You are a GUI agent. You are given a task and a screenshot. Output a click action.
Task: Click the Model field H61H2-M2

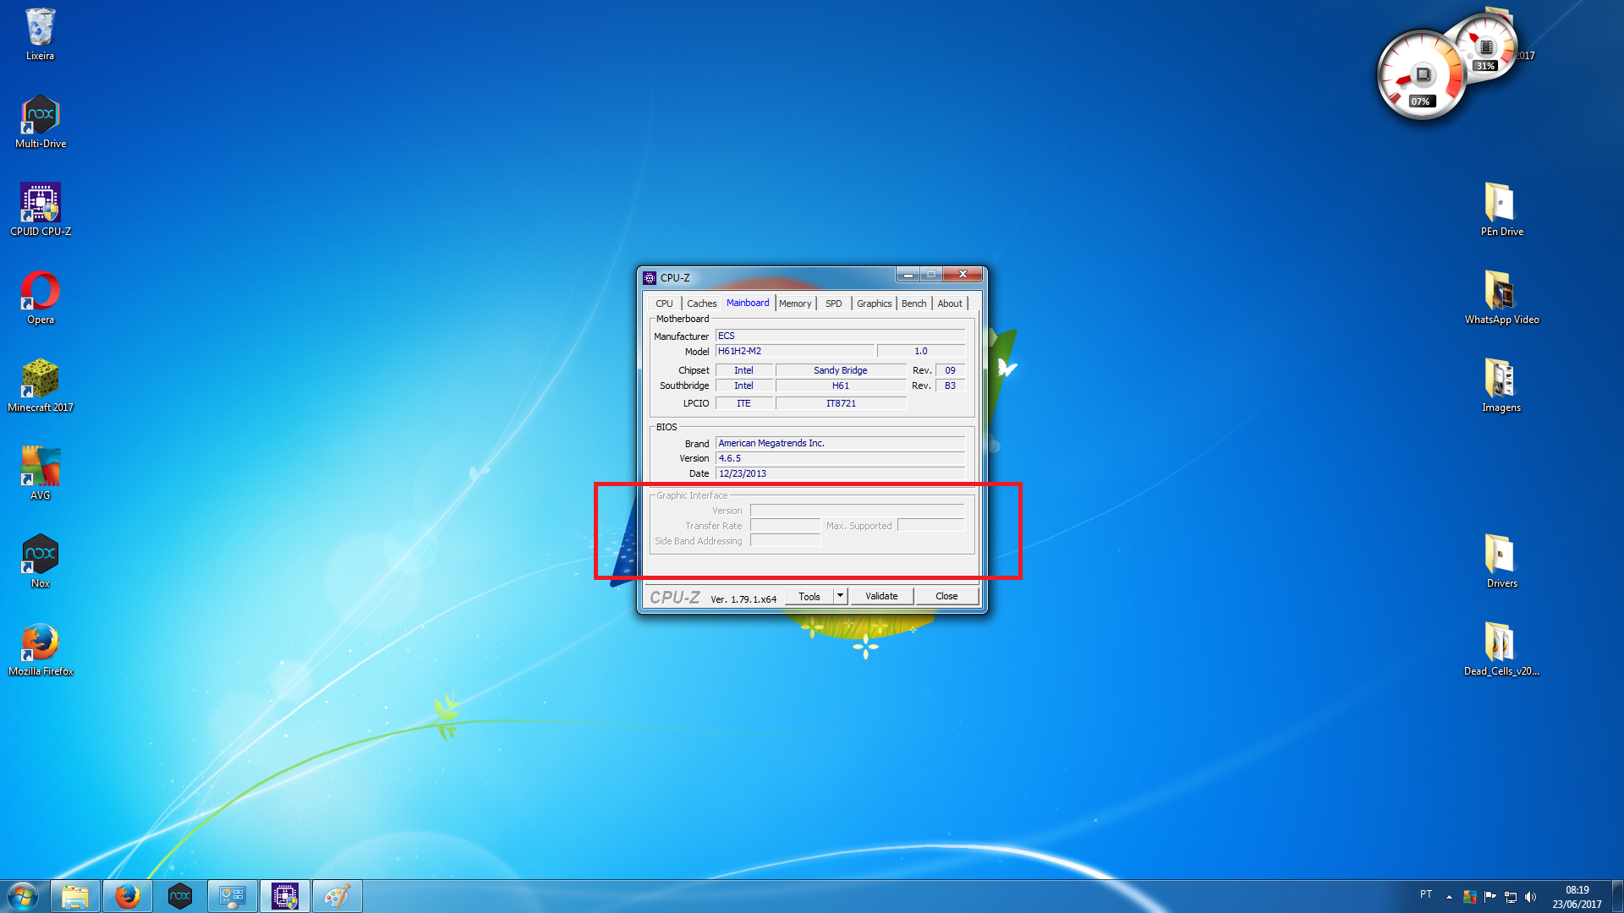coord(794,351)
